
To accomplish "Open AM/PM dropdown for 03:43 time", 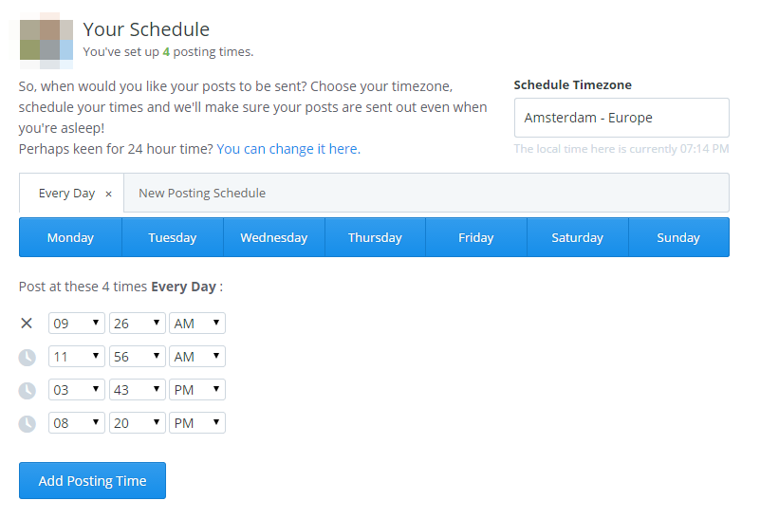I will [197, 390].
